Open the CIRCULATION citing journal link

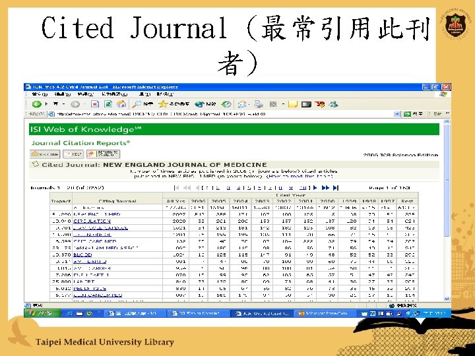click(92, 222)
